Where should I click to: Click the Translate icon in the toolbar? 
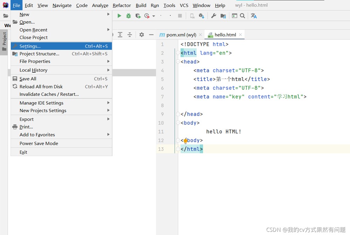[x=254, y=16]
